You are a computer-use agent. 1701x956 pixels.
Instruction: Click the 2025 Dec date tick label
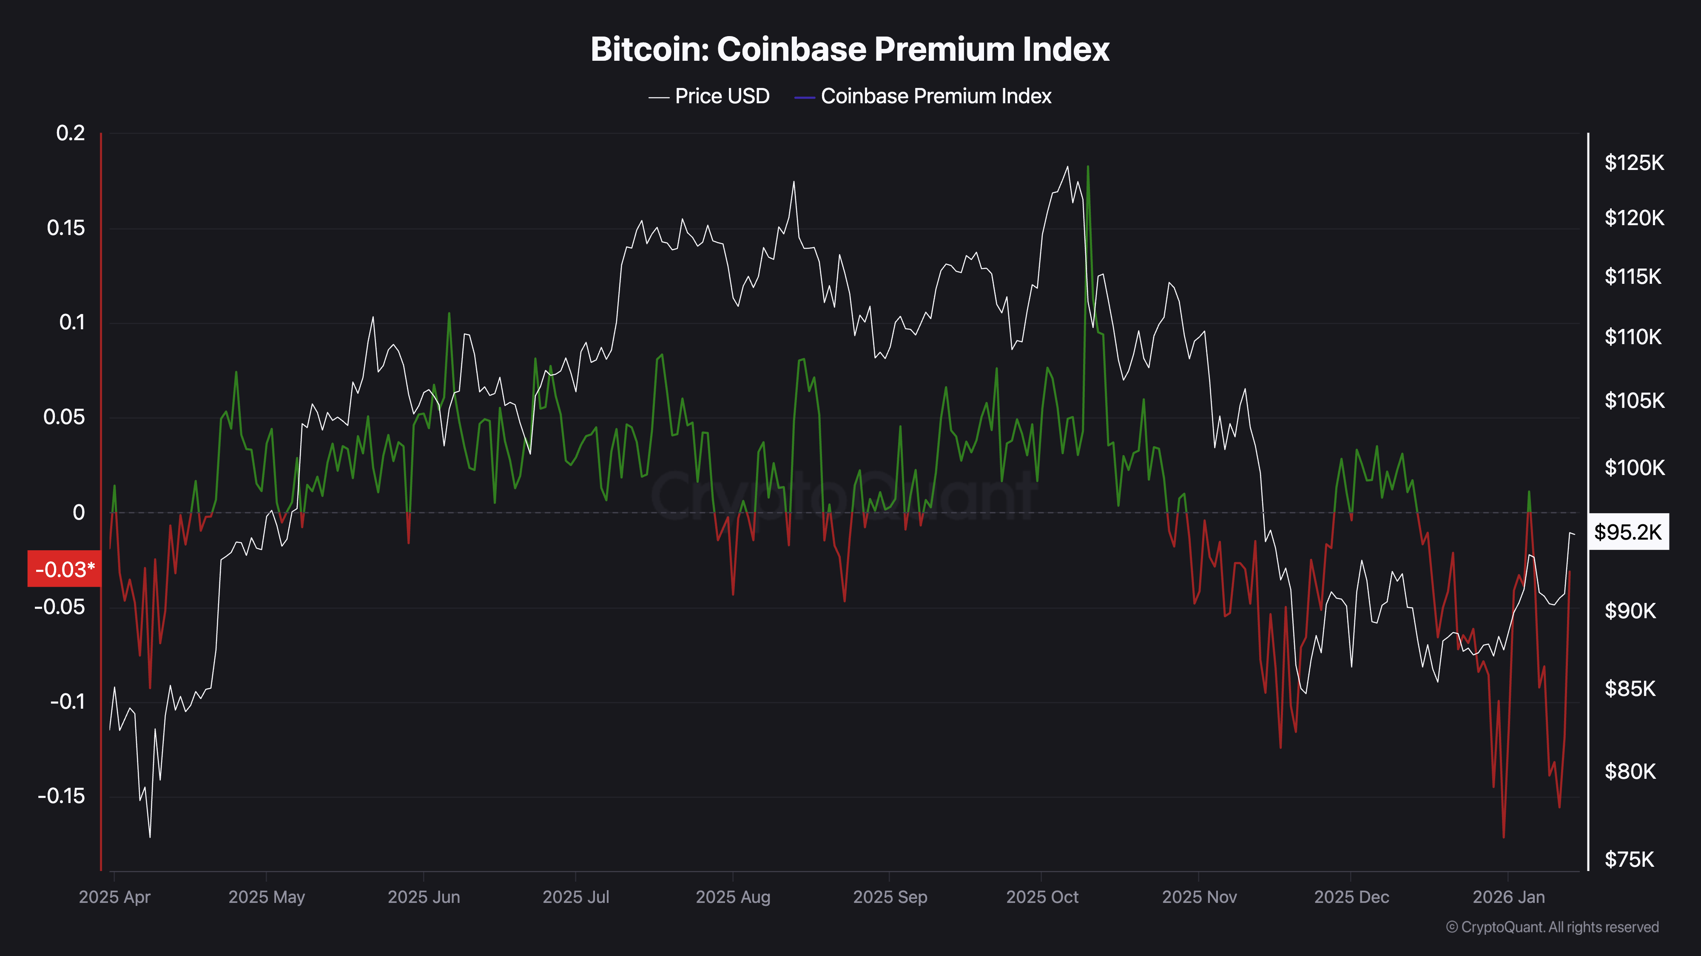pos(1351,897)
